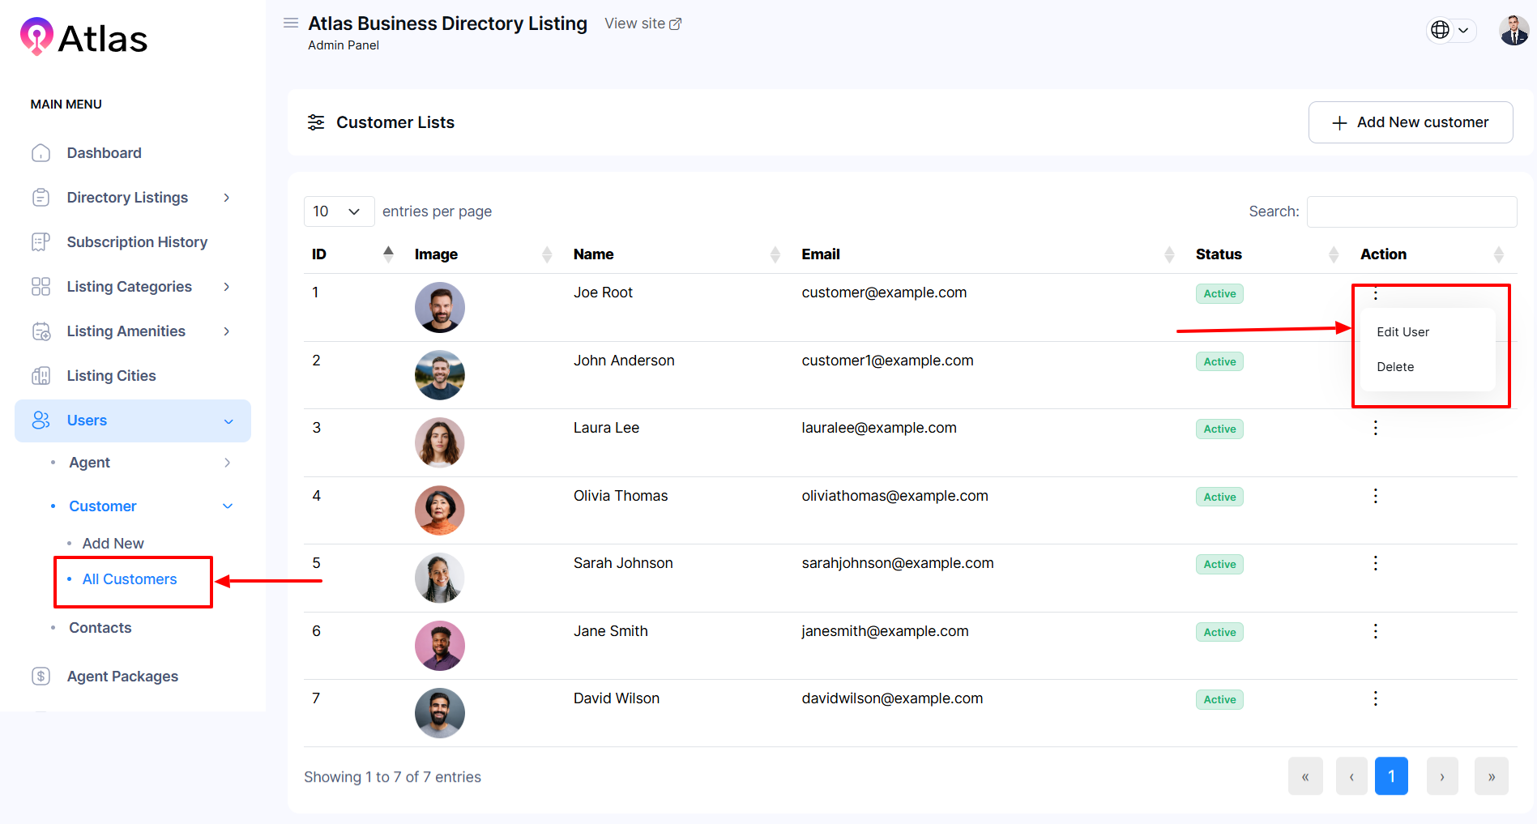Click the Add New customer button

tap(1410, 122)
